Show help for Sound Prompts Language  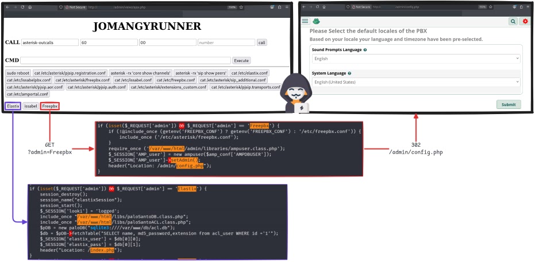(x=365, y=50)
